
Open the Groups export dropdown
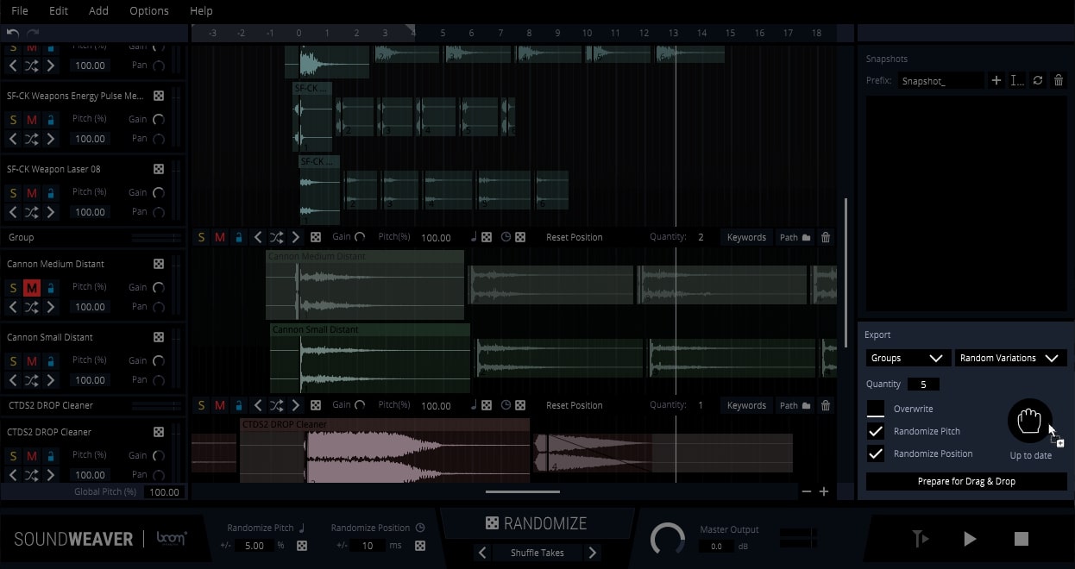coord(908,358)
